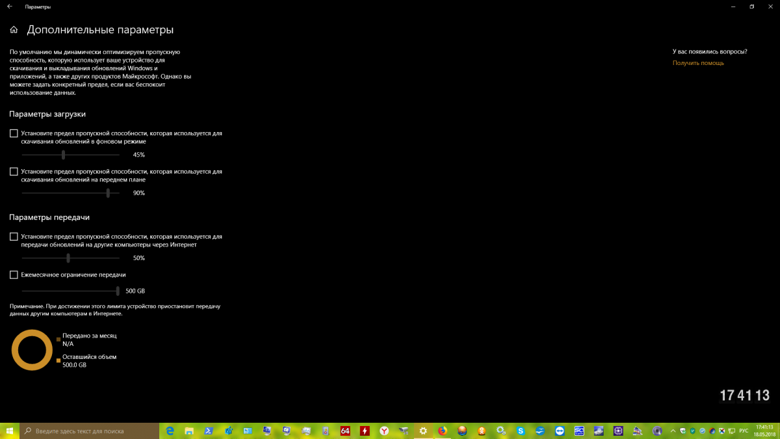This screenshot has height=439, width=780.
Task: Open the purple chip taskbar icon
Action: coord(618,431)
